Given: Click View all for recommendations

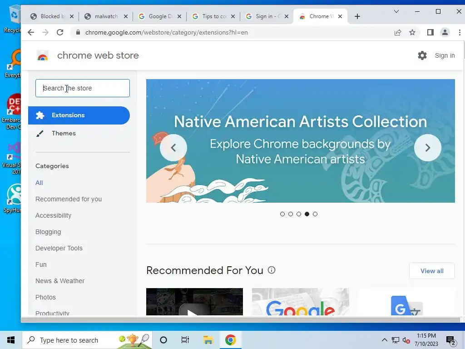Looking at the screenshot, I should [x=432, y=271].
